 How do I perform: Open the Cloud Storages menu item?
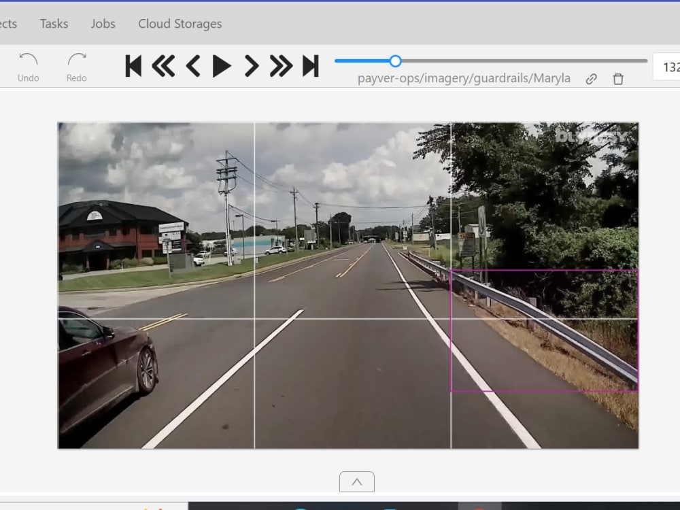pos(180,24)
